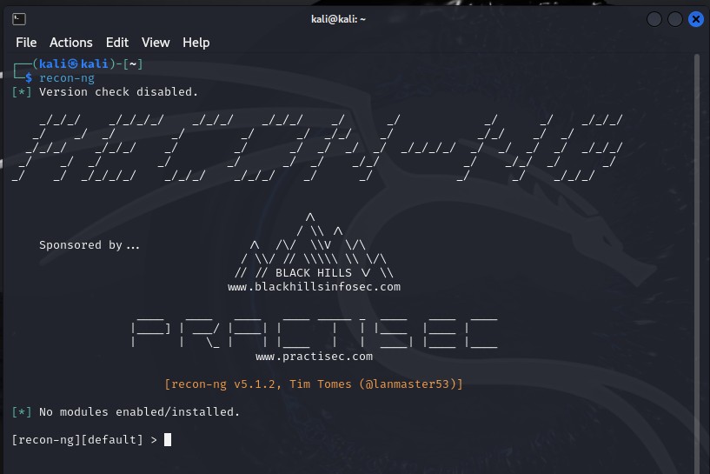Viewport: 710px width, 474px height.
Task: Click the www.blackhillsinfosec.com text
Action: pyautogui.click(x=314, y=287)
